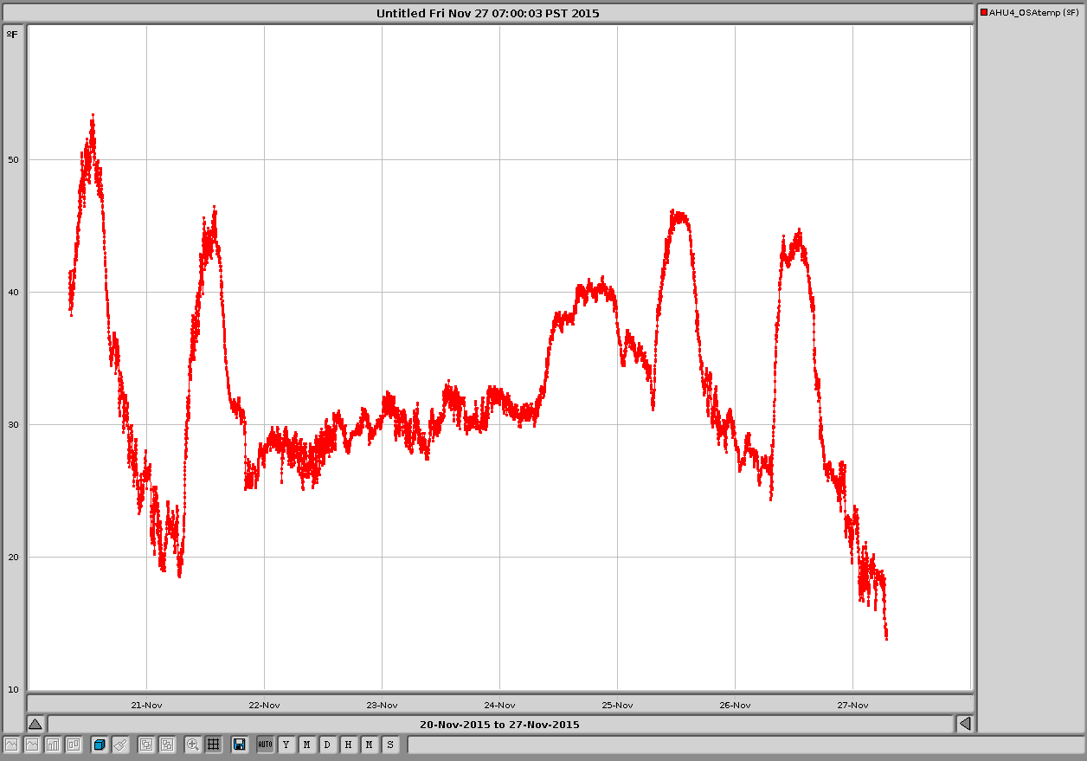
Task: Set time scale to D (day)
Action: (x=327, y=745)
